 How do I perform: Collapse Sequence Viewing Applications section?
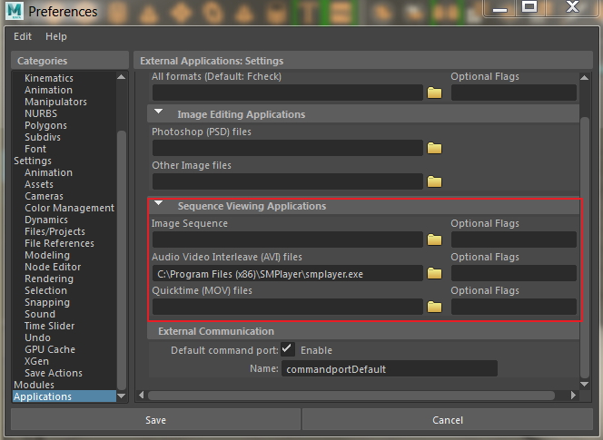pos(158,203)
